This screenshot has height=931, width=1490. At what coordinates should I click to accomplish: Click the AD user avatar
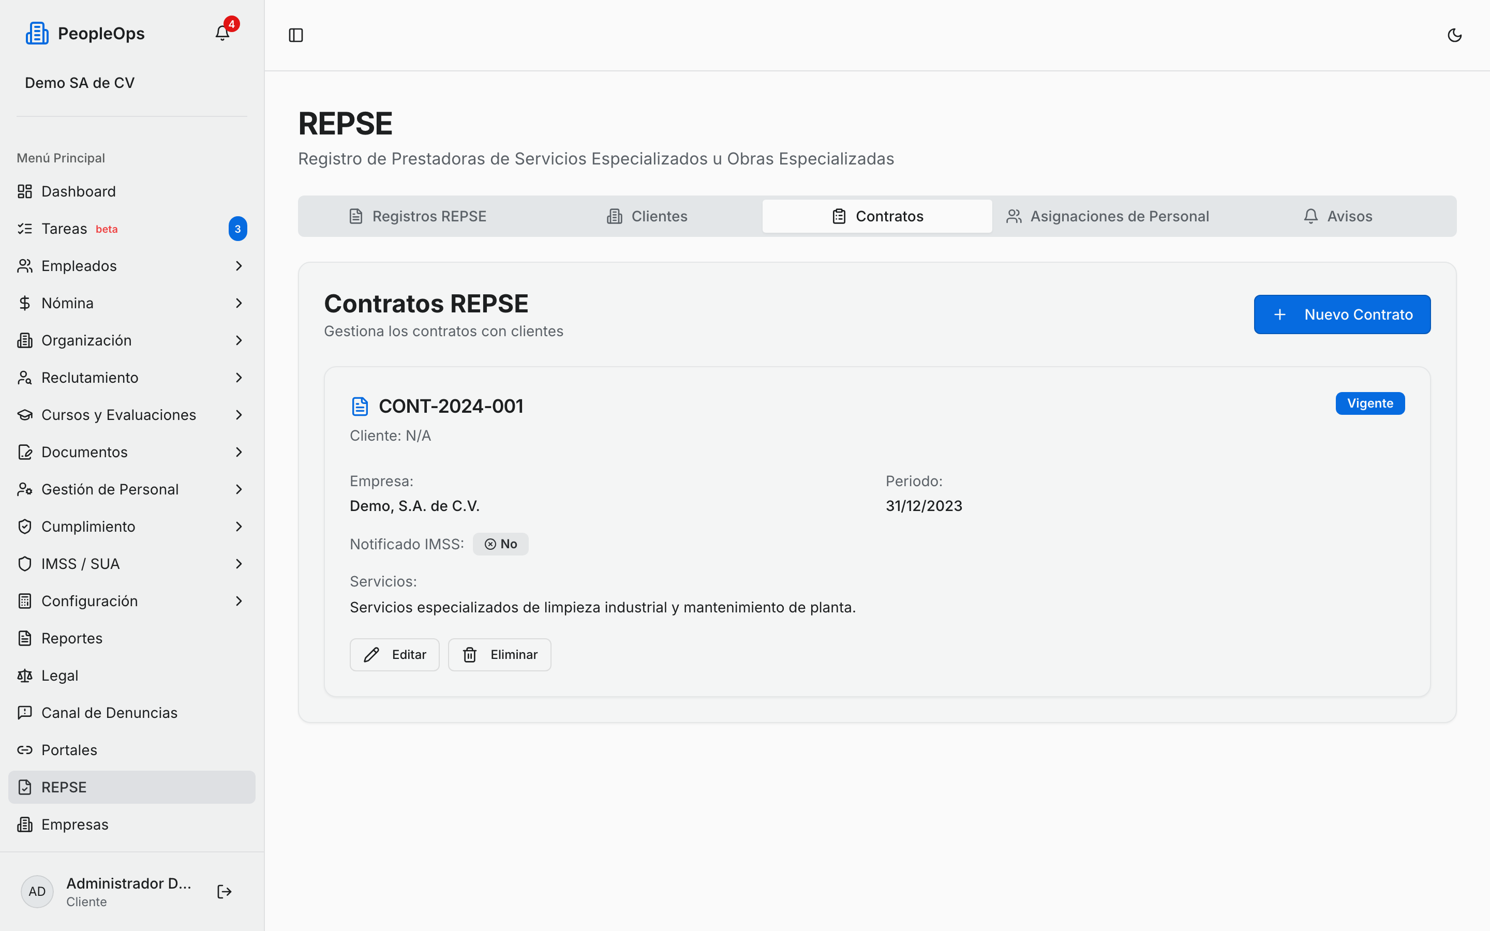(37, 892)
